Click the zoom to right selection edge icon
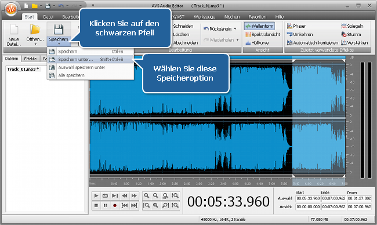 165,205
